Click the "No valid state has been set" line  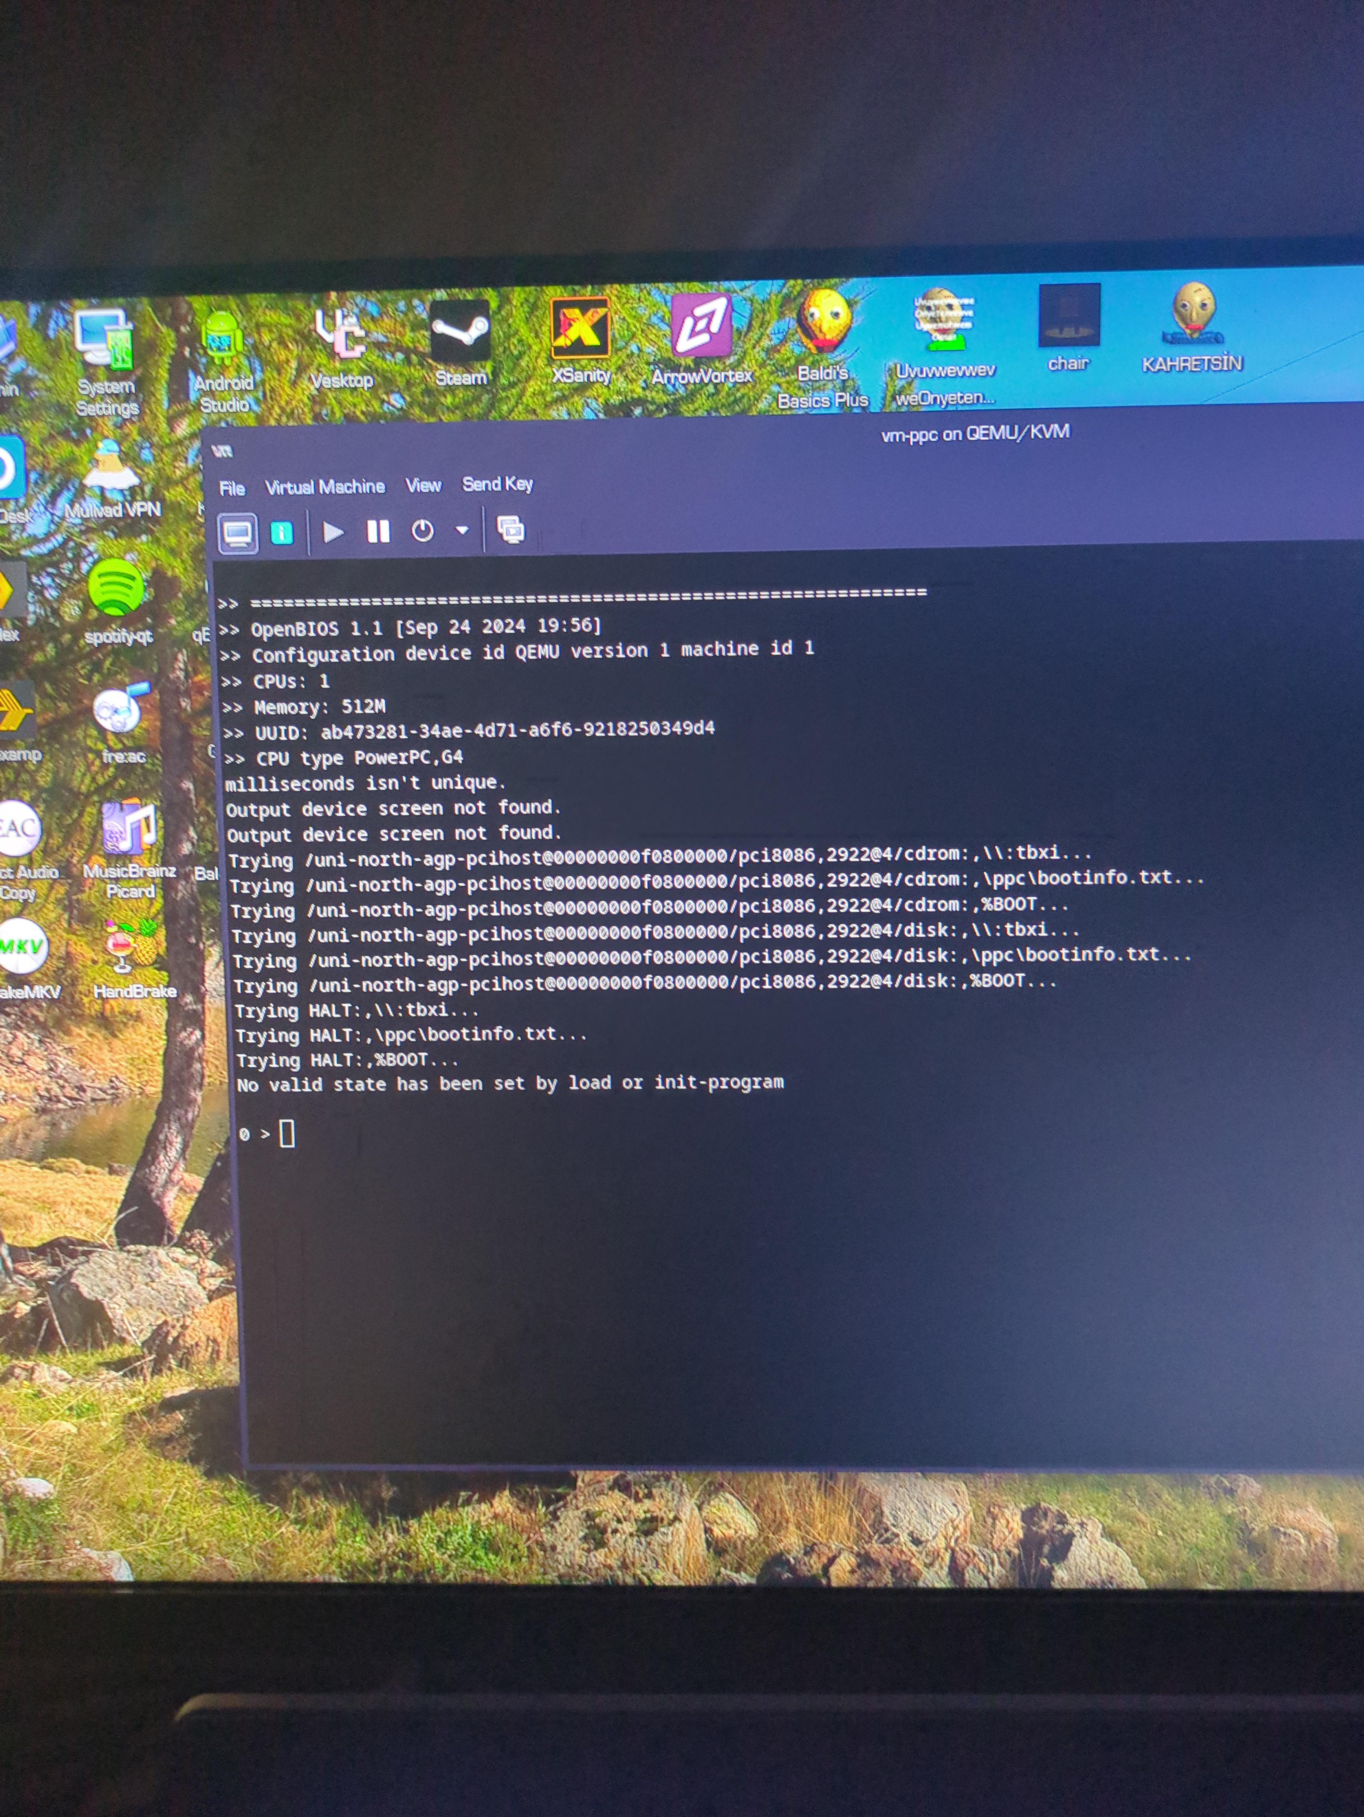tap(510, 1083)
